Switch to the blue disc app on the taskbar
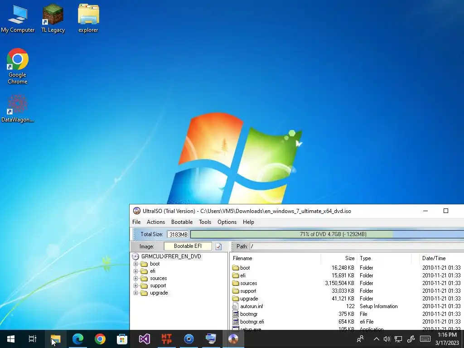Image resolution: width=464 pixels, height=348 pixels. pos(189,339)
